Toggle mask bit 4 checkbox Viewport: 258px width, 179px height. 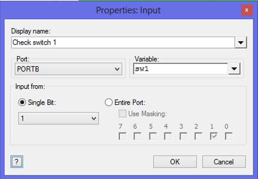tap(168, 136)
